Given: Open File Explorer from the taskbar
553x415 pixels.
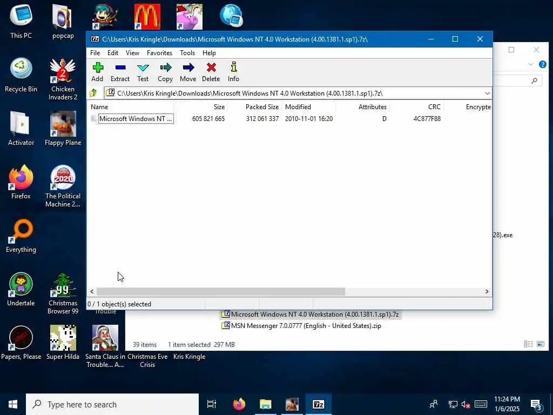Looking at the screenshot, I should coord(266,404).
